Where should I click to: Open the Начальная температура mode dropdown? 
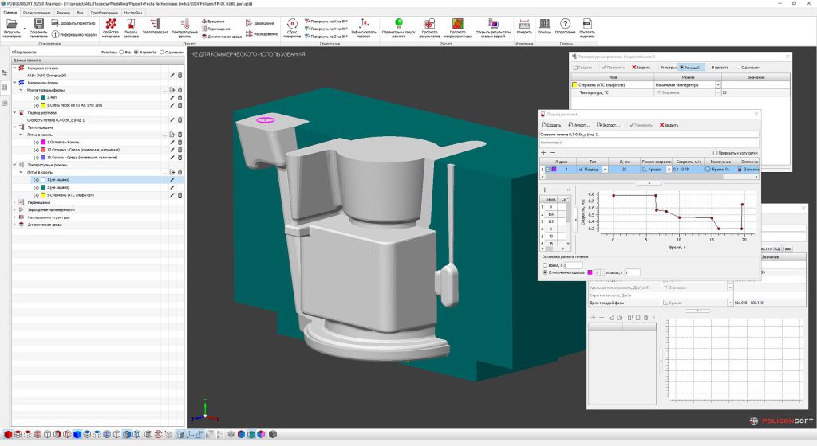tap(717, 85)
